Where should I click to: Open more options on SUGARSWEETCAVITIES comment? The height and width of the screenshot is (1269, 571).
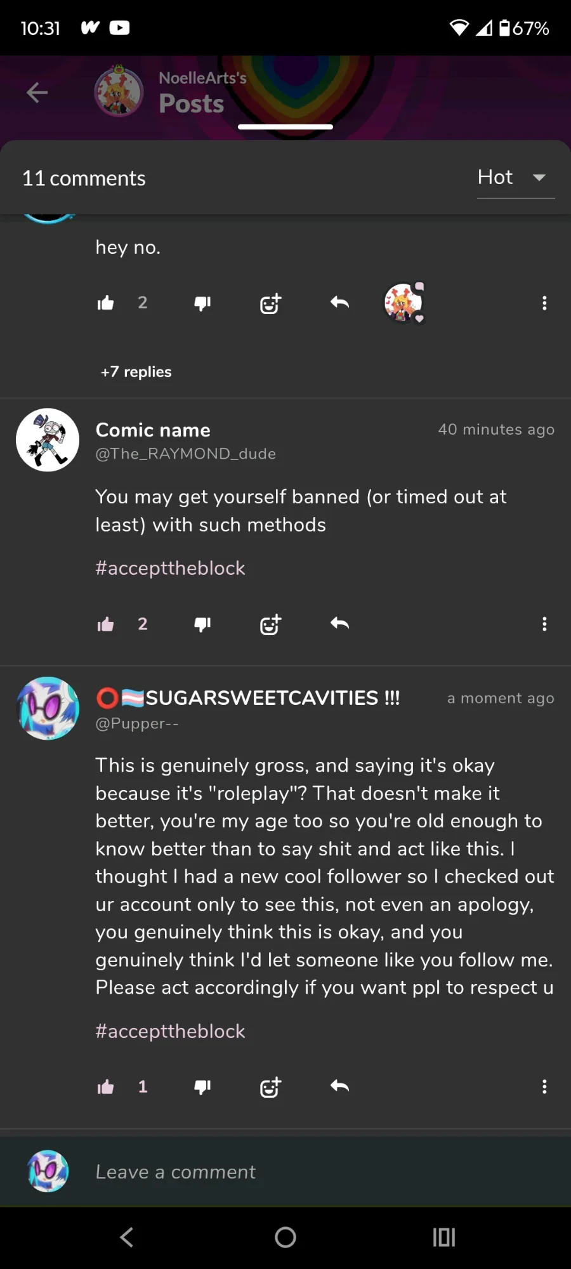coord(544,1087)
